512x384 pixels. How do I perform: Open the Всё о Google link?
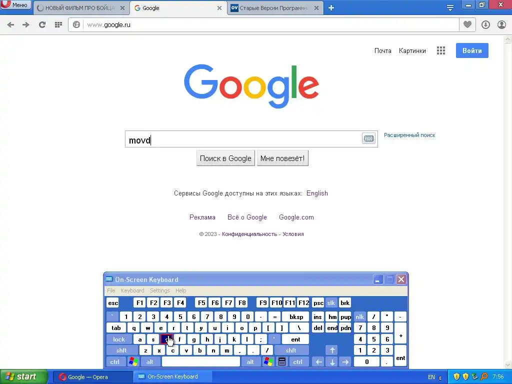coord(247,217)
